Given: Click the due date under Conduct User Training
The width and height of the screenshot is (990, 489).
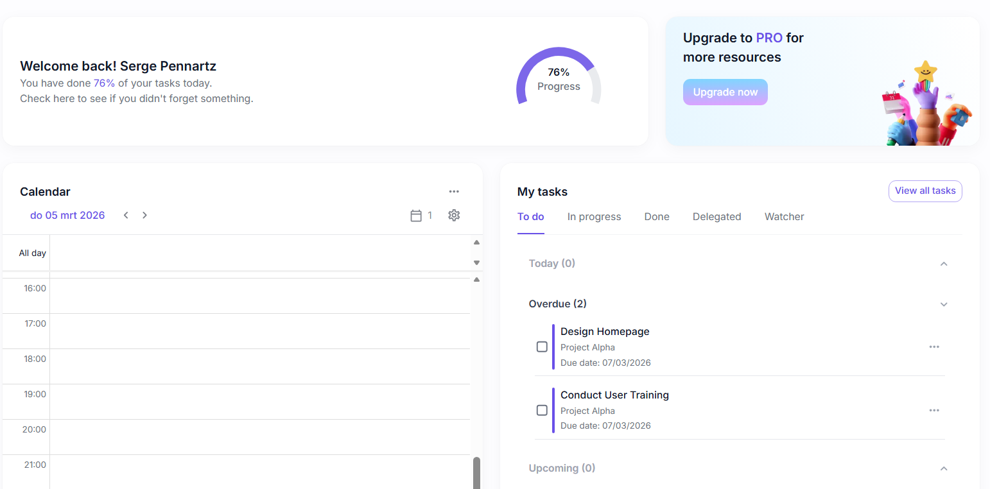Looking at the screenshot, I should point(605,425).
